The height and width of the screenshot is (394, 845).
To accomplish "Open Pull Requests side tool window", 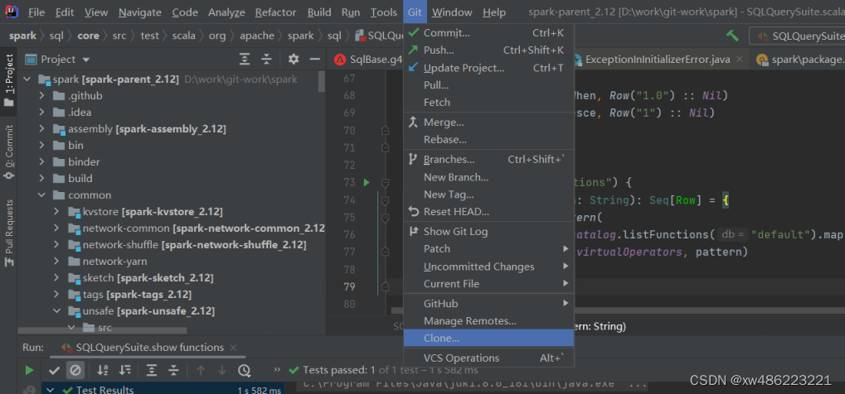I will [9, 232].
